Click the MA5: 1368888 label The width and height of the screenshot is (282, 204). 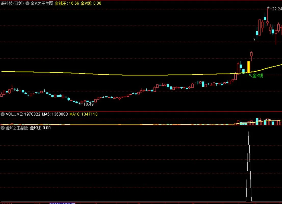coord(55,114)
